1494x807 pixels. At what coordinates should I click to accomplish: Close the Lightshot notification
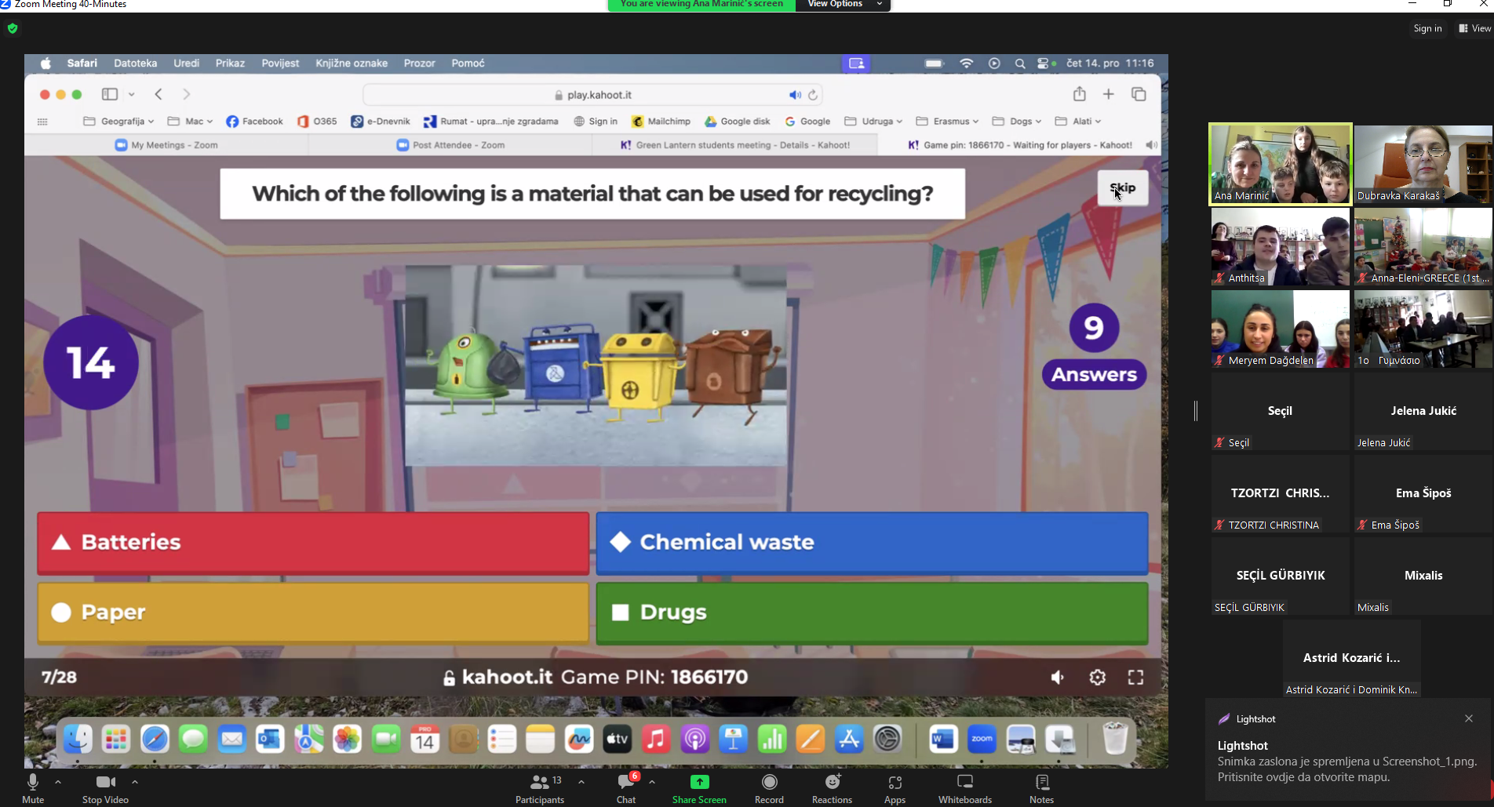[1469, 718]
